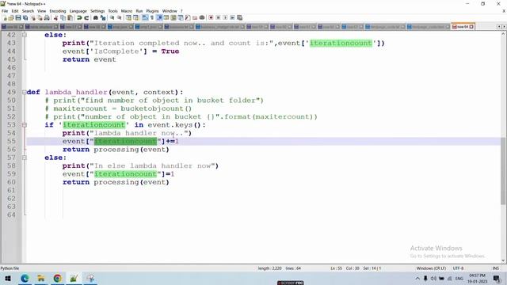Screen dimensions: 507x285
Task: Save recorded macro toolbar icon
Action: (x=239, y=17)
